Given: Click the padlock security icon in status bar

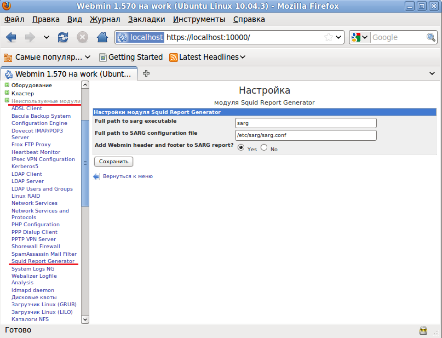Looking at the screenshot, I should point(423,330).
